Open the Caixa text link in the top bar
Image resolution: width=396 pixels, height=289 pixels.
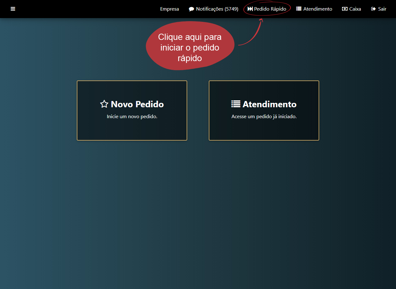click(355, 9)
